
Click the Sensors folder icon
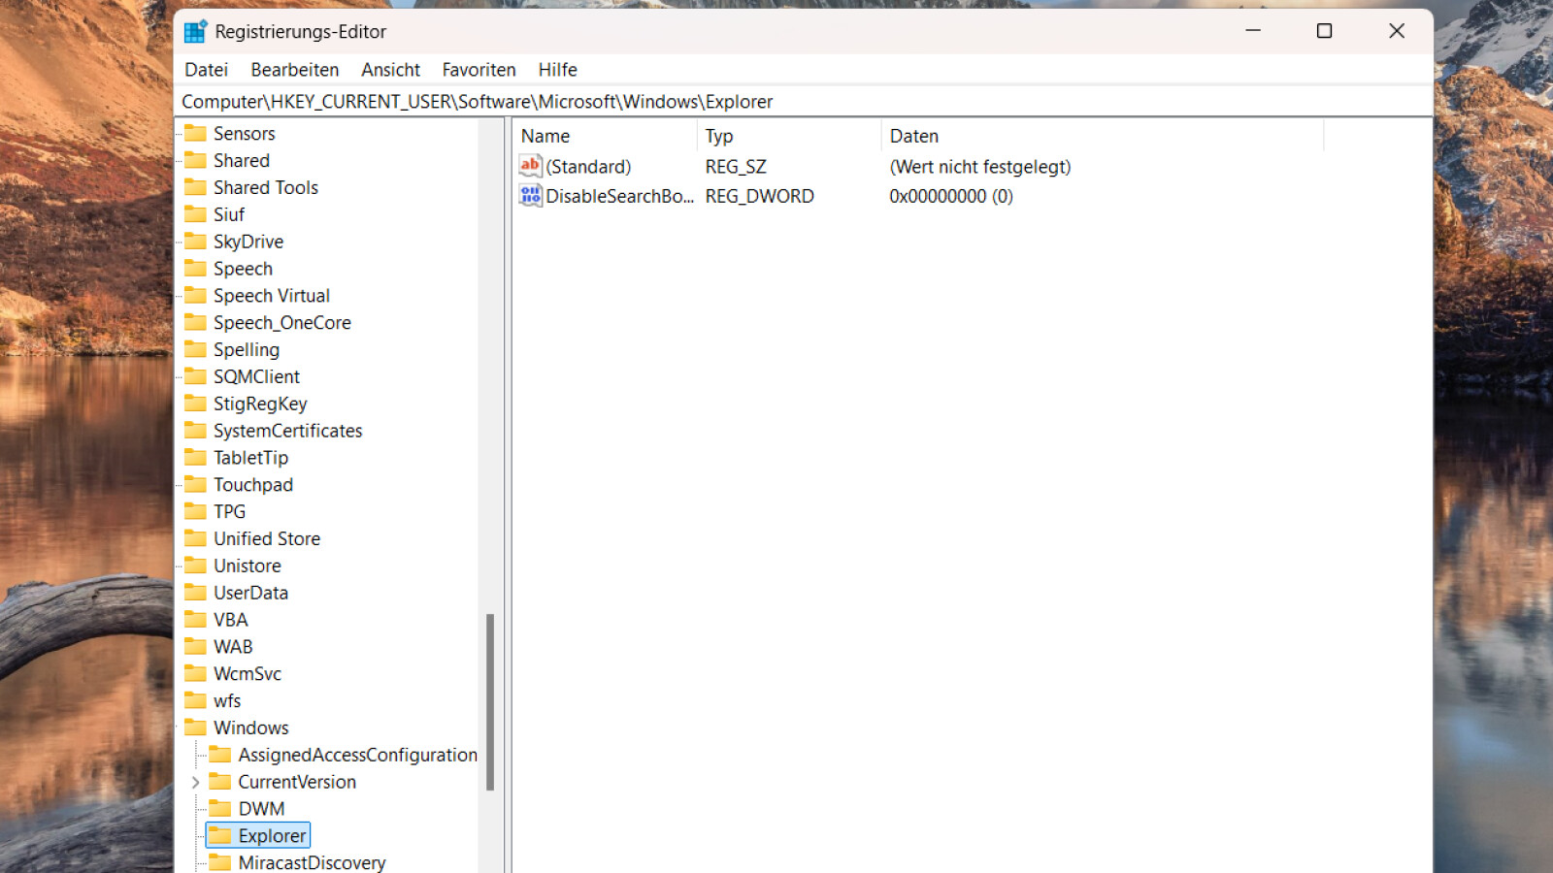(x=196, y=133)
